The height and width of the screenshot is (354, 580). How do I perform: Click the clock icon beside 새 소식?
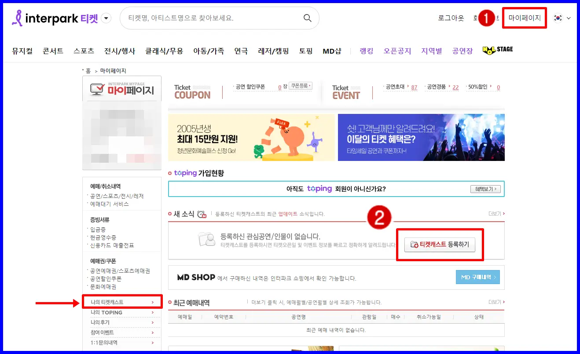click(202, 214)
